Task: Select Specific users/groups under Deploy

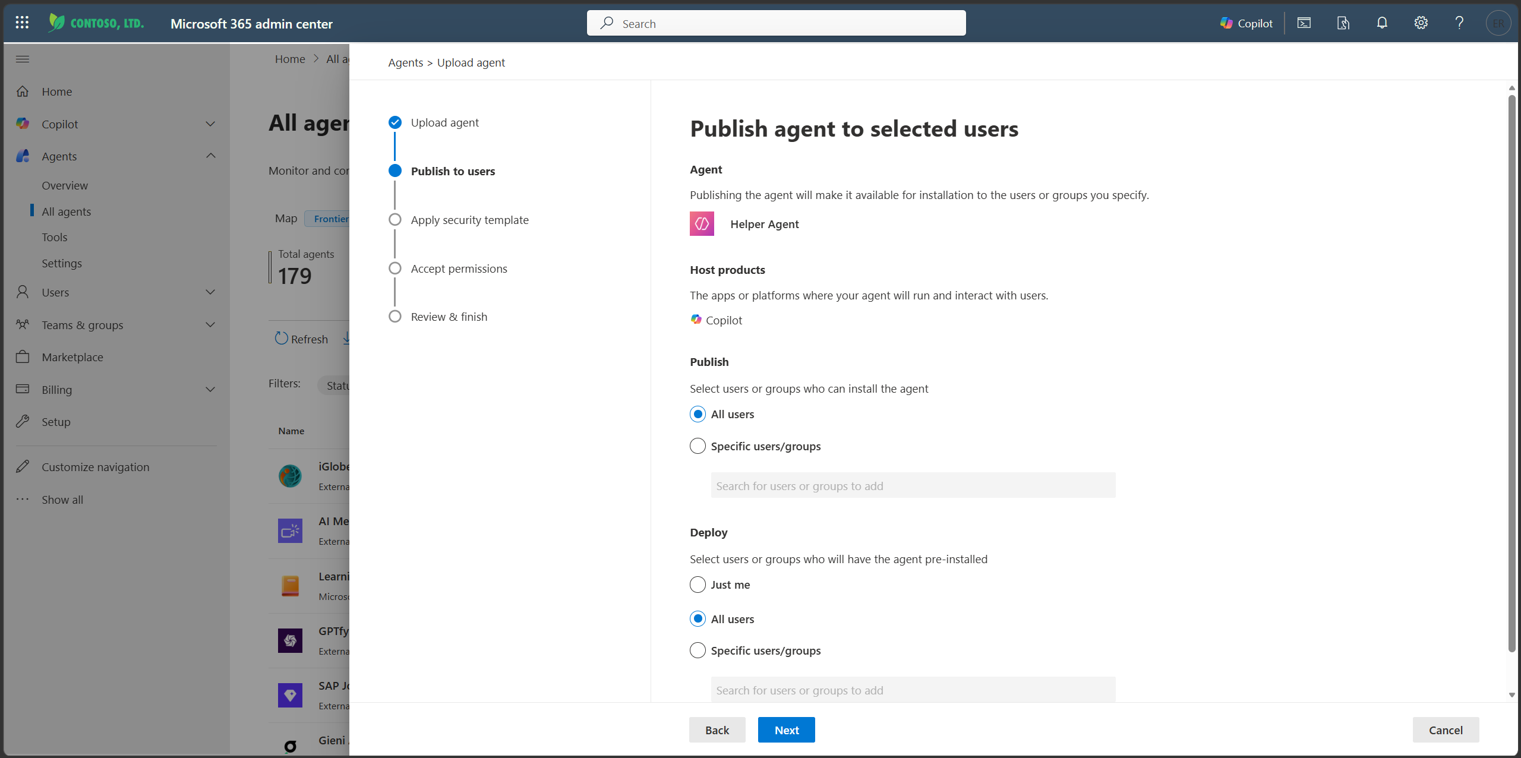Action: (698, 650)
